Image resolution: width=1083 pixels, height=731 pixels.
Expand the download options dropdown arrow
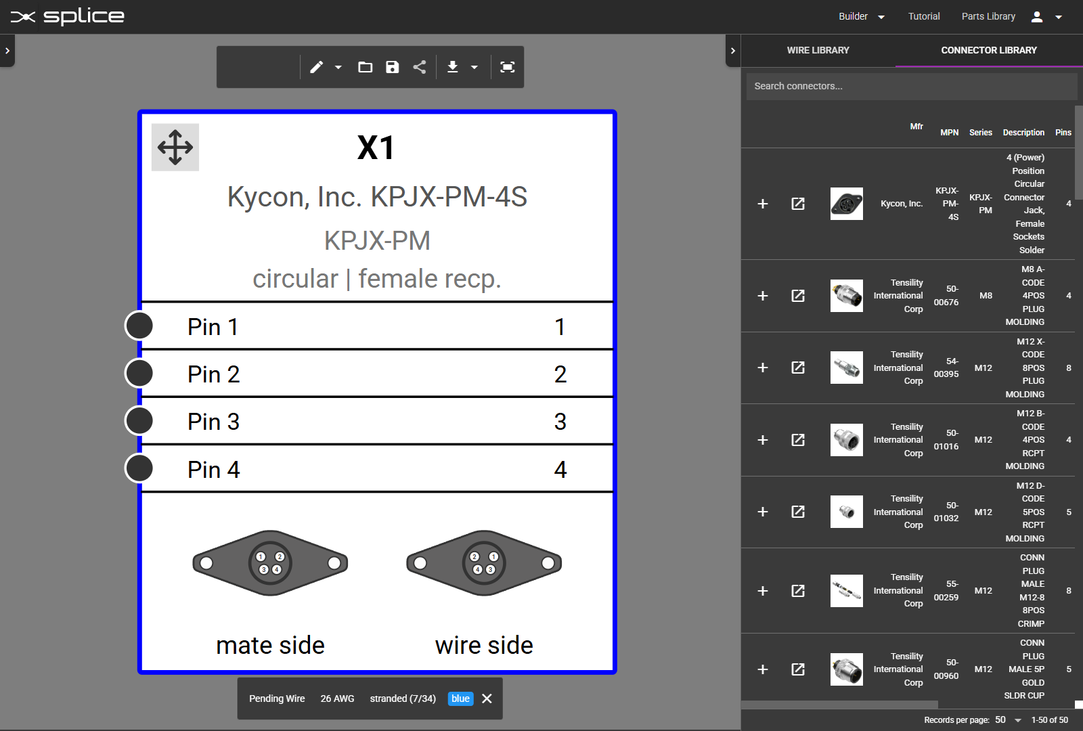(474, 67)
